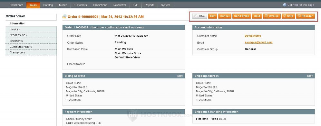
Task: Switch to the Credit Memos tab
Action: (31, 35)
